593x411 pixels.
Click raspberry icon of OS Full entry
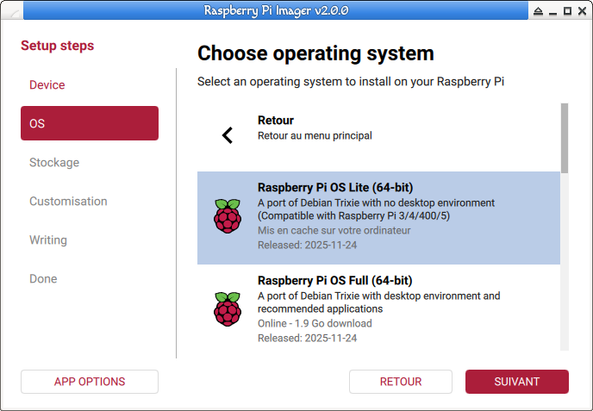tap(228, 309)
